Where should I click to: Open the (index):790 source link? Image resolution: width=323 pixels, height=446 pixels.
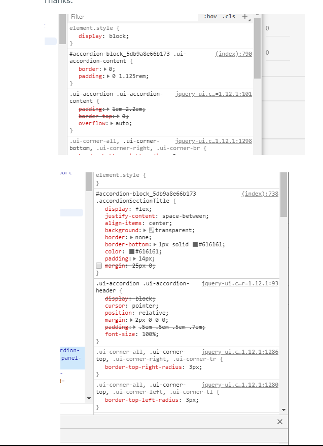pyautogui.click(x=233, y=54)
